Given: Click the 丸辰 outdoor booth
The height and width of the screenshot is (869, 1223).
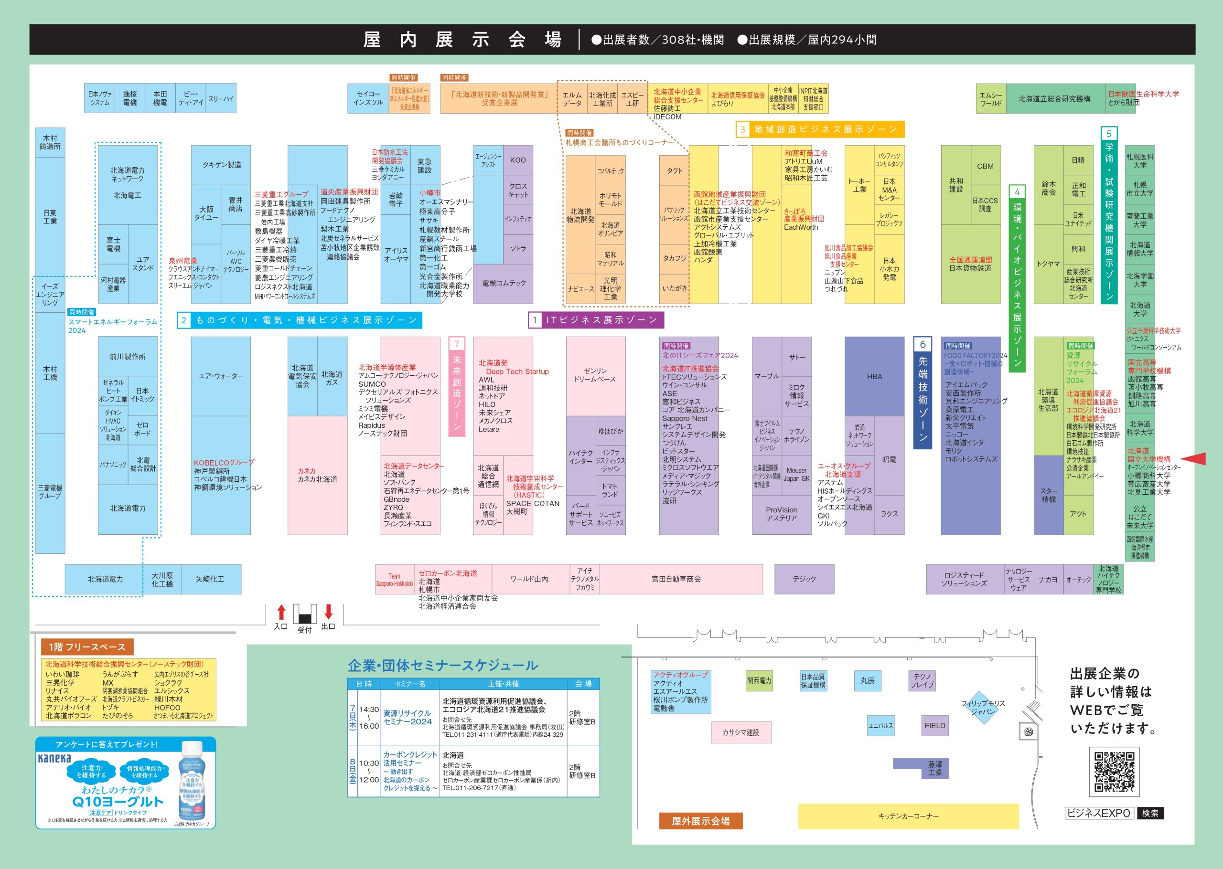Looking at the screenshot, I should [x=867, y=681].
